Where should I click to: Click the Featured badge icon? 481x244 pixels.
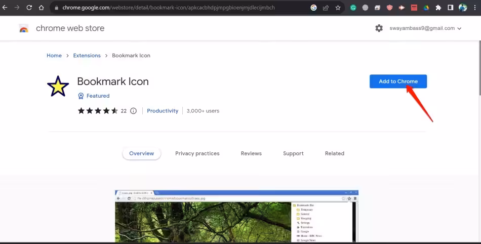81,96
